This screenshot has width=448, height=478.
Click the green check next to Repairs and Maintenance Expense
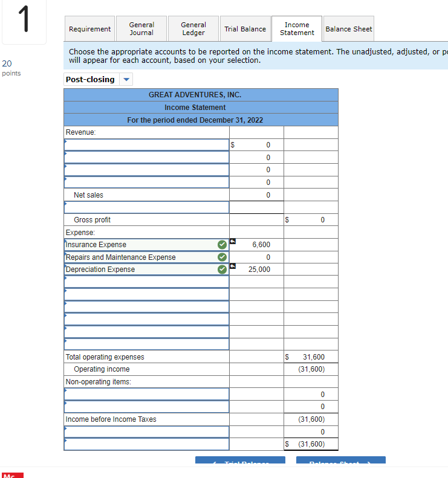(222, 257)
